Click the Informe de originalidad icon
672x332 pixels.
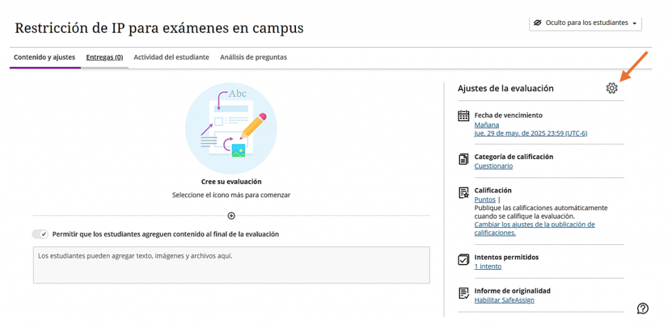click(x=464, y=293)
